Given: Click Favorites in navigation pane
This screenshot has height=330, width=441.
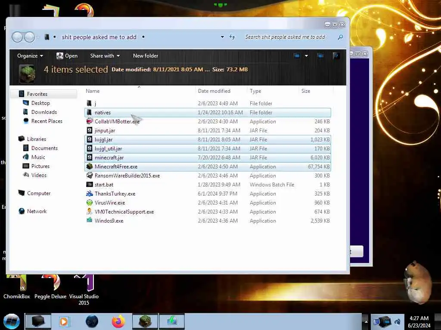Looking at the screenshot, I should coord(37,94).
